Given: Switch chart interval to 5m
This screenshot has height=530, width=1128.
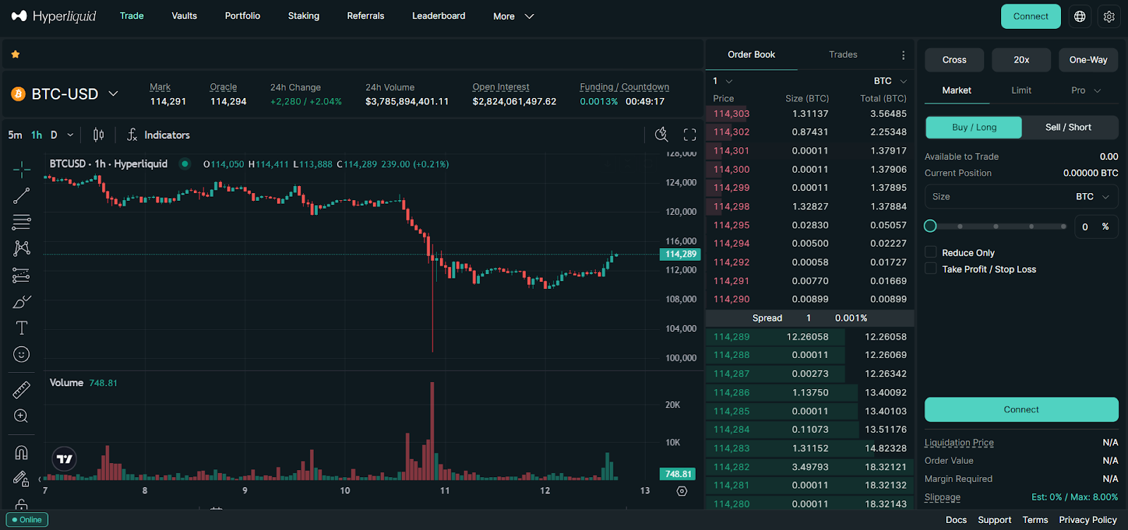Looking at the screenshot, I should pyautogui.click(x=15, y=135).
